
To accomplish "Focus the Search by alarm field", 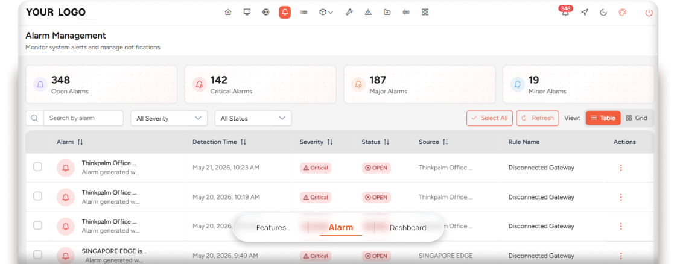I will click(x=83, y=118).
